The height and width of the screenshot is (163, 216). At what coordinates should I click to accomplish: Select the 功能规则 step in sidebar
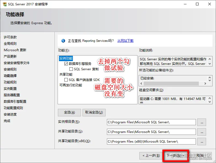click(10, 82)
